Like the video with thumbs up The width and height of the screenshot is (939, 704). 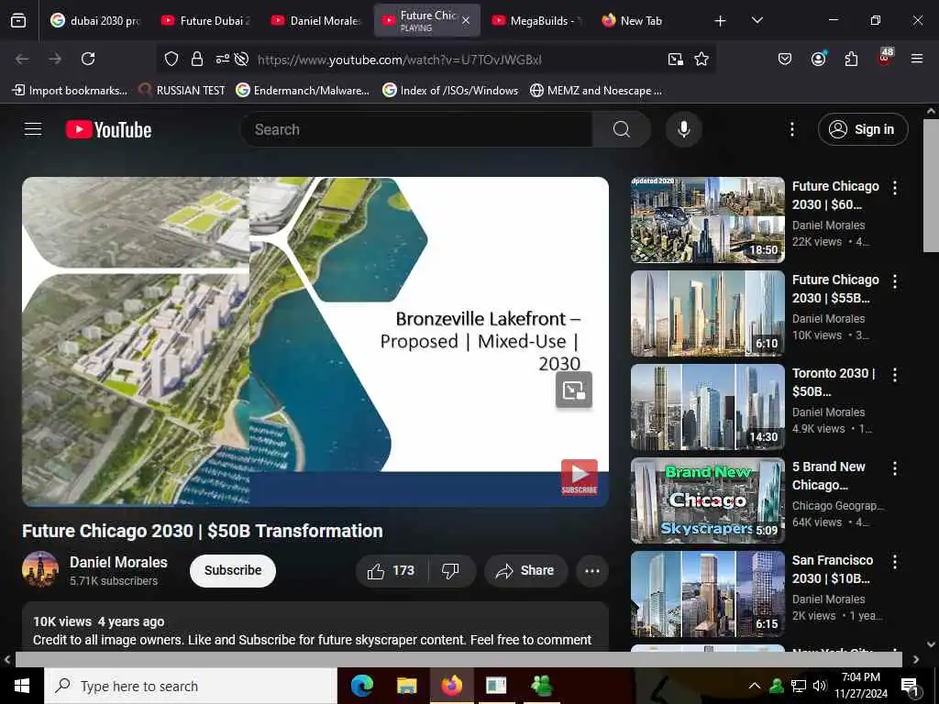[392, 570]
